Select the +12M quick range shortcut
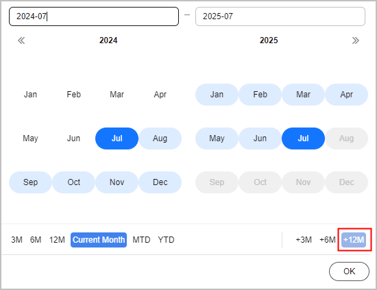 point(354,240)
